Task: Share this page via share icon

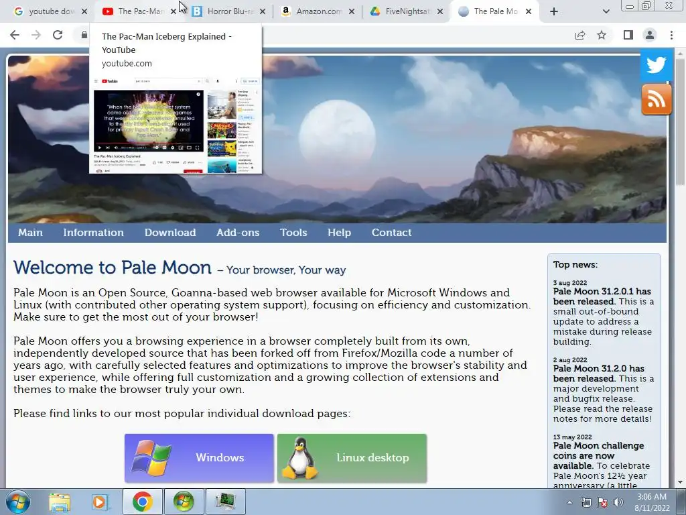Action: coord(580,35)
